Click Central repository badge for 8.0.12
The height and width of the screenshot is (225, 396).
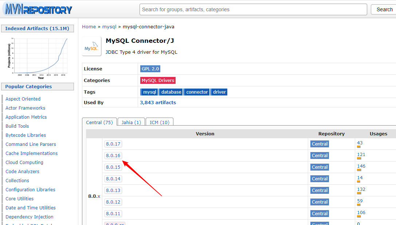click(320, 202)
